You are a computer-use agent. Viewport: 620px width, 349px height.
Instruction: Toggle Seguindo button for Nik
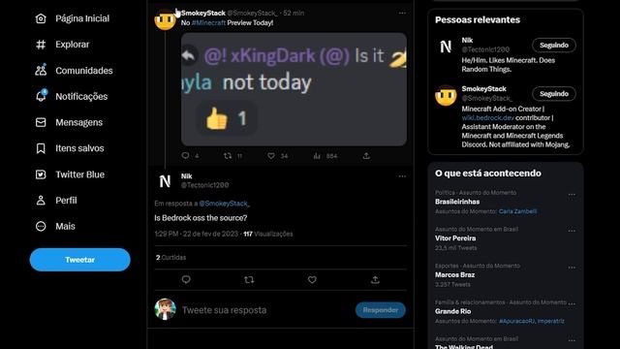[x=554, y=46]
